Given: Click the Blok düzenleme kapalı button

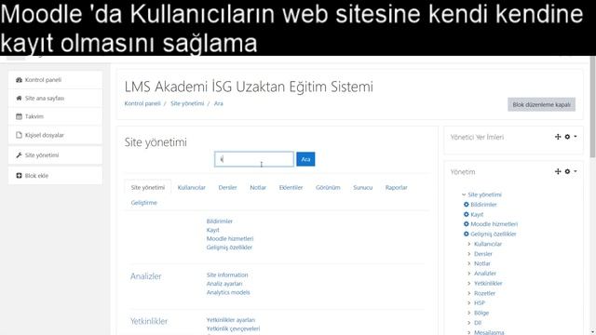Looking at the screenshot, I should point(541,104).
